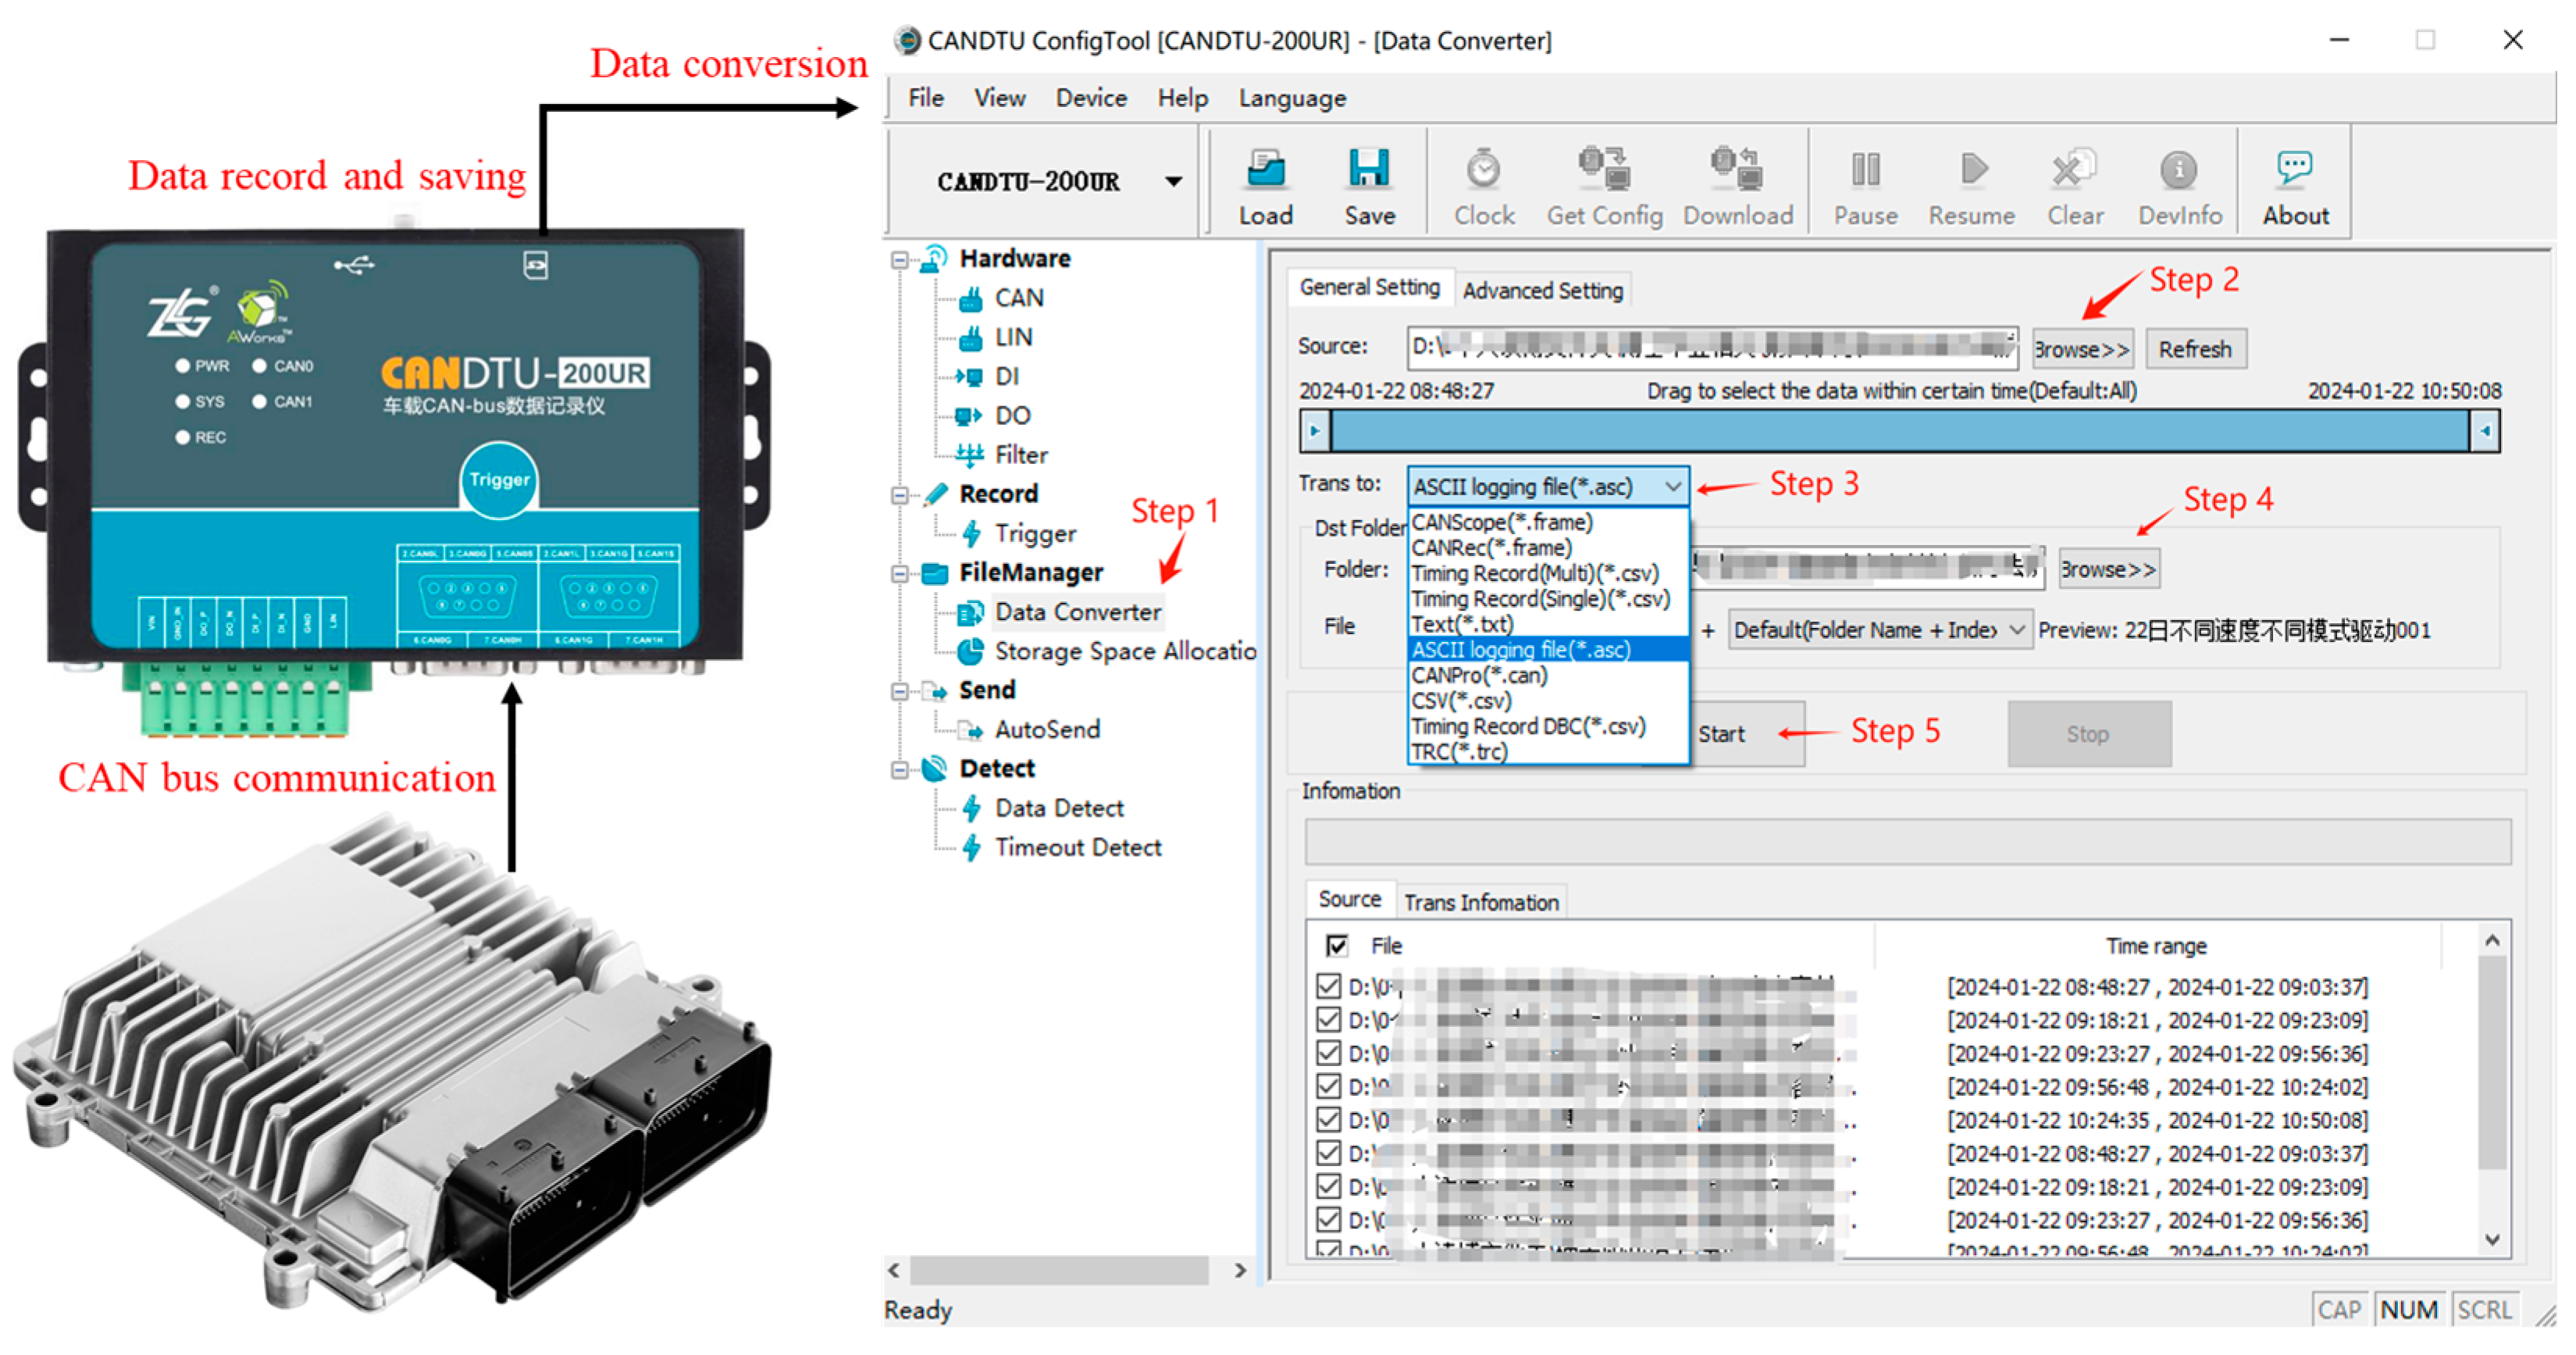The image size is (2576, 1355).
Task: Choose TRC(*.trc) from the format list
Action: [1459, 752]
